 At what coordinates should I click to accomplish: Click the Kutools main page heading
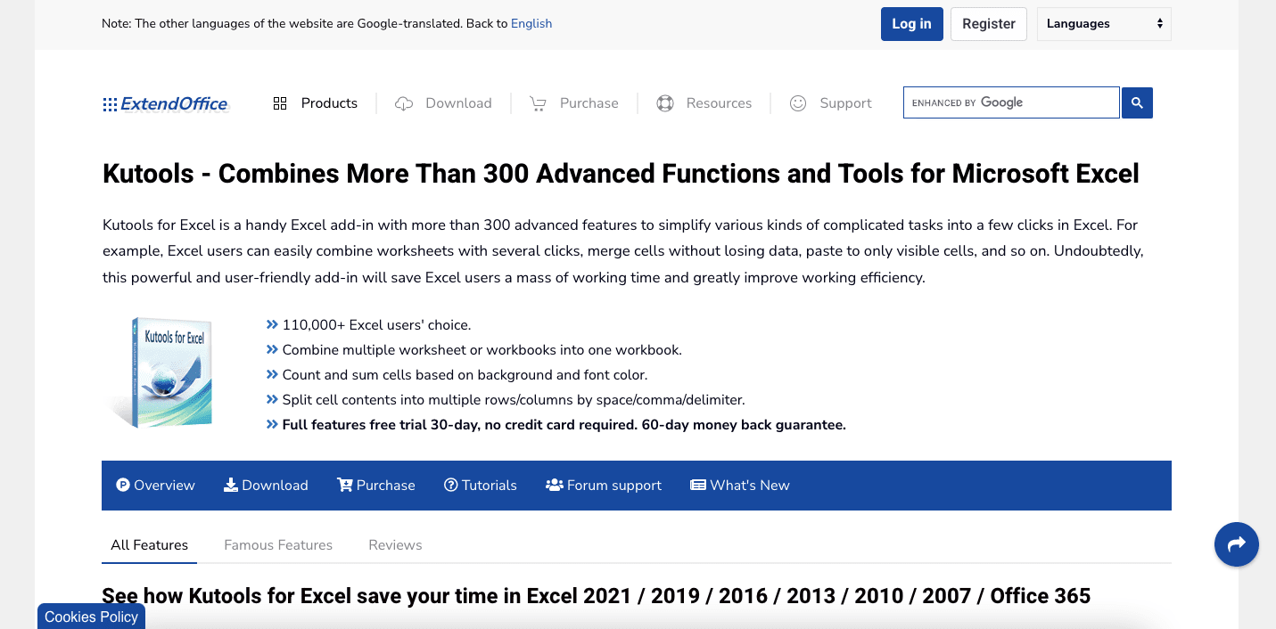point(621,174)
